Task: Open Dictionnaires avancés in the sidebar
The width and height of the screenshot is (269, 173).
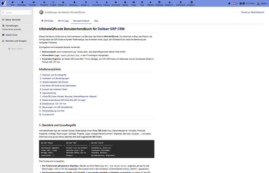Action: coord(11,29)
